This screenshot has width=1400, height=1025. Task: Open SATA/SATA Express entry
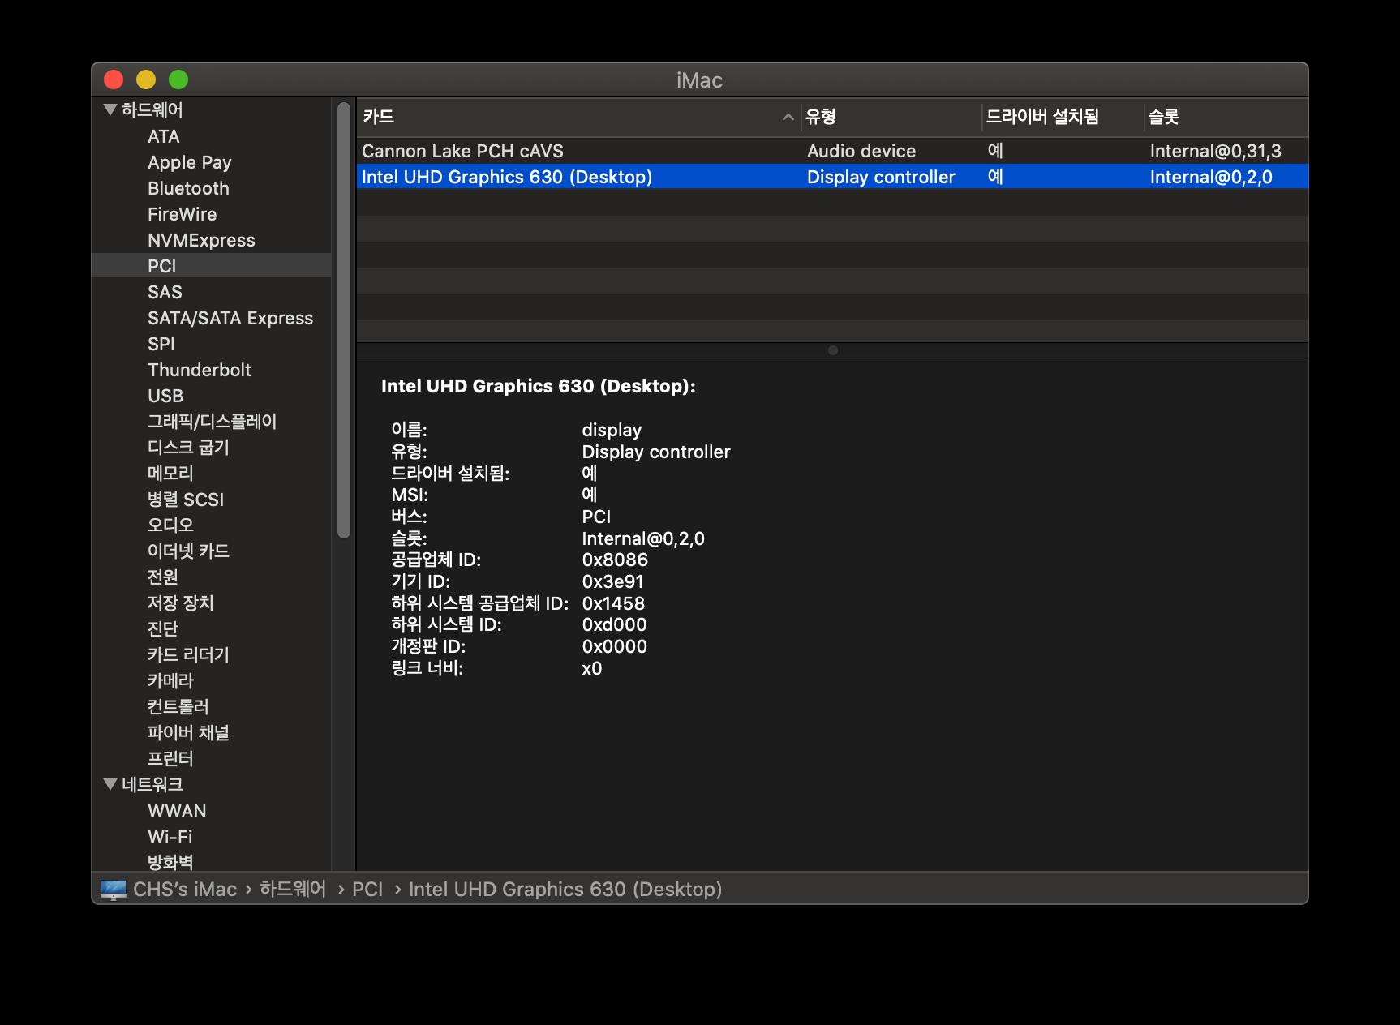pos(230,318)
